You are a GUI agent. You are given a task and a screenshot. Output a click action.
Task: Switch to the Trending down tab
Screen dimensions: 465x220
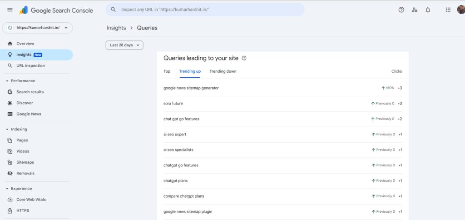click(223, 71)
